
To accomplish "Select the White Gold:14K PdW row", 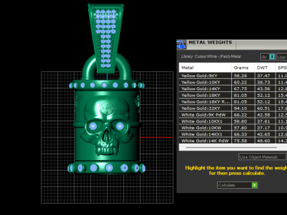I will [233, 140].
